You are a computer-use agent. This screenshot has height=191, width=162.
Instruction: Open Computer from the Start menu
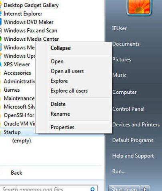[x=124, y=92]
